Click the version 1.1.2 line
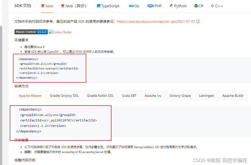This screenshot has height=165, width=251. [x=43, y=126]
